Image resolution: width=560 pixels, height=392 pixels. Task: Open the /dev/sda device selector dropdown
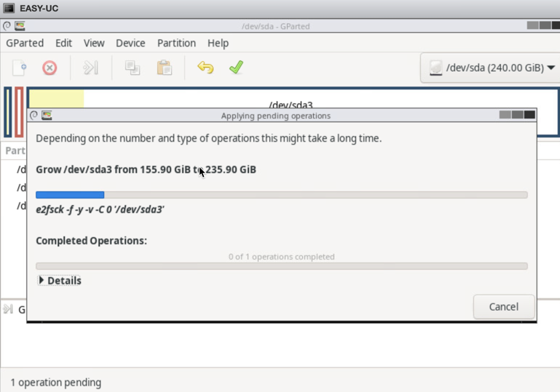[x=490, y=68]
